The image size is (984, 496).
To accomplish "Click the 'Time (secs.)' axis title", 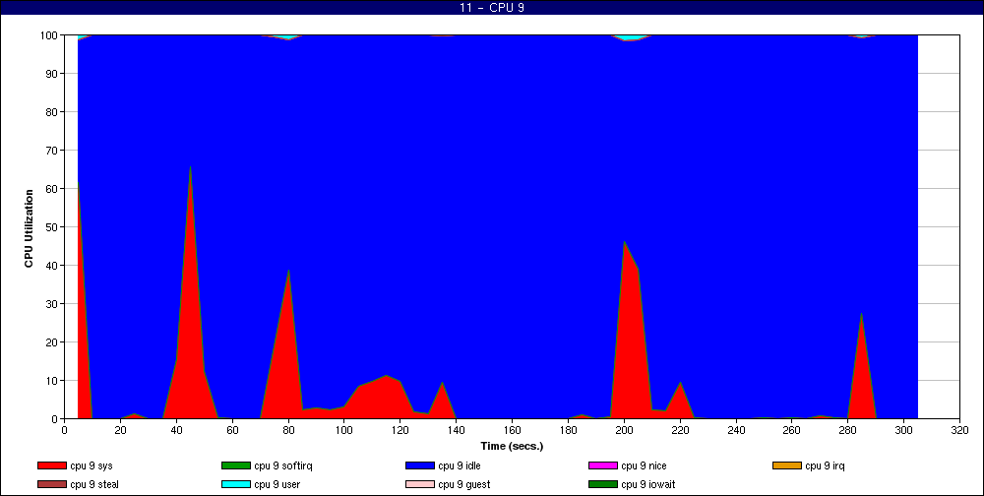I will 512,447.
